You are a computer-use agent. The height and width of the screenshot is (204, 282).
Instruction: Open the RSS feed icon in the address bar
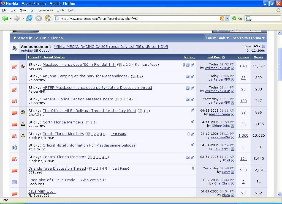(223, 18)
